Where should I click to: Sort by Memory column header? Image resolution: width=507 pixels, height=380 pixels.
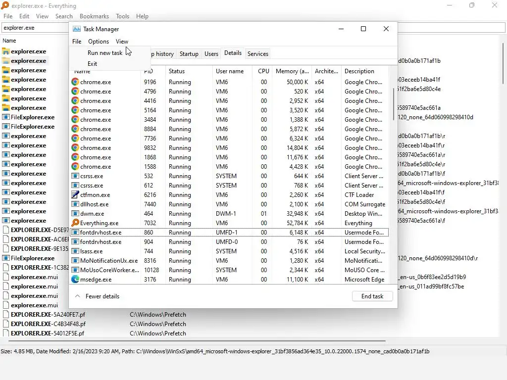point(292,71)
